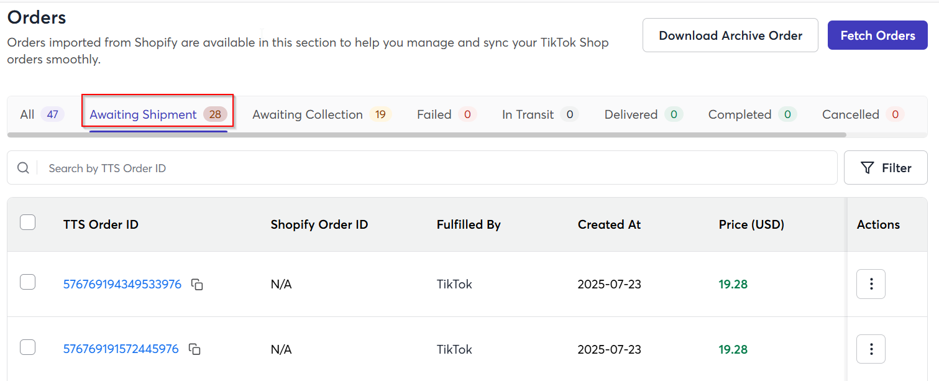Tick checkbox for order 576769191572445976
The width and height of the screenshot is (939, 381).
pyautogui.click(x=28, y=347)
